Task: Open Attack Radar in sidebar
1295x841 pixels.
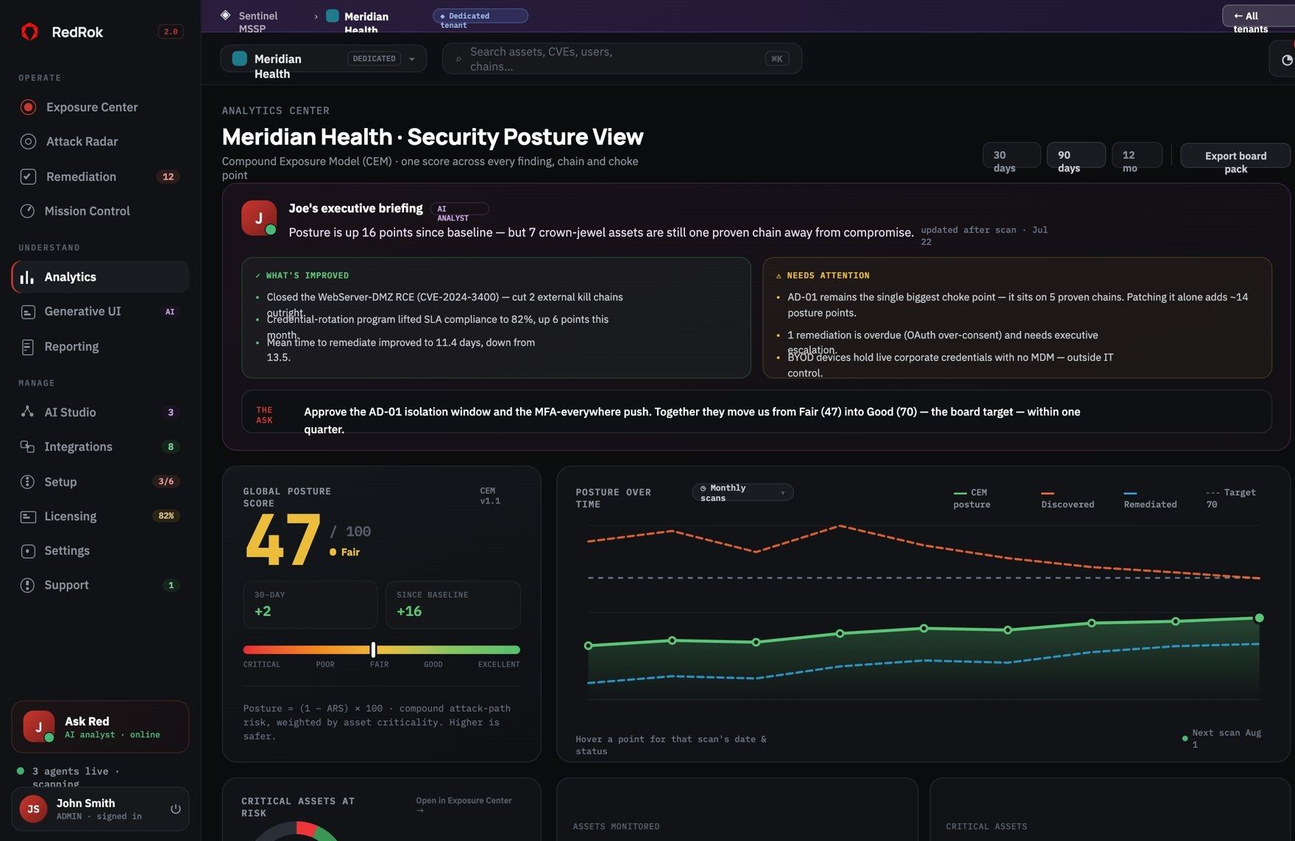Action: tap(100, 142)
